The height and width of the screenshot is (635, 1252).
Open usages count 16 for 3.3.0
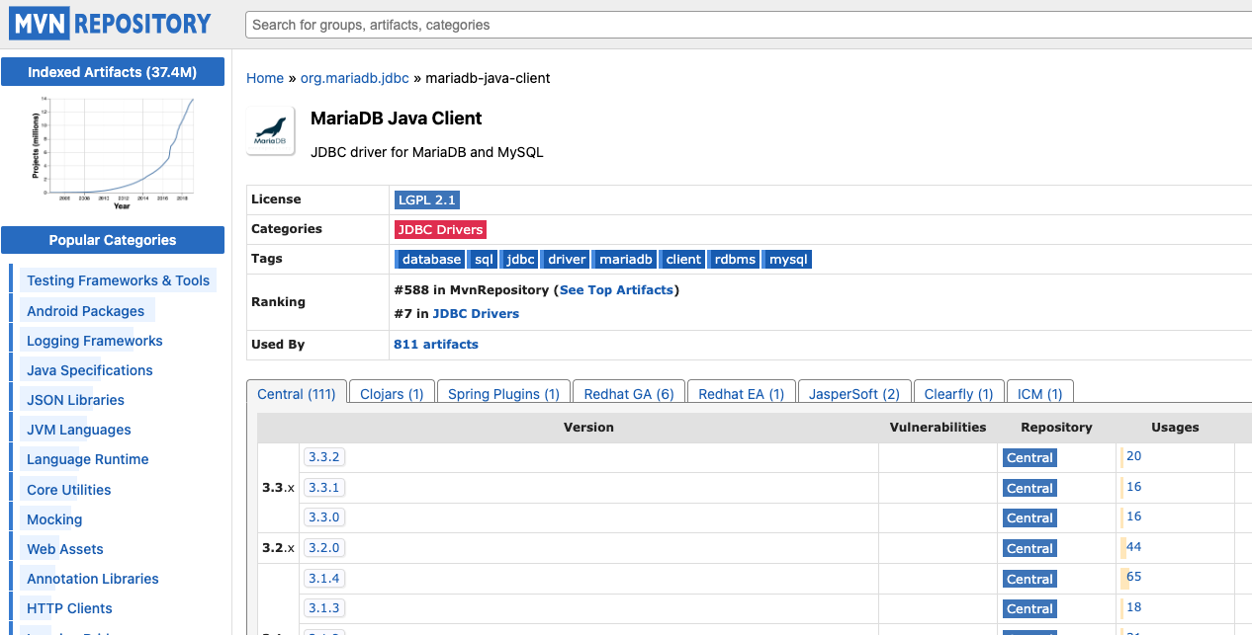coord(1133,516)
